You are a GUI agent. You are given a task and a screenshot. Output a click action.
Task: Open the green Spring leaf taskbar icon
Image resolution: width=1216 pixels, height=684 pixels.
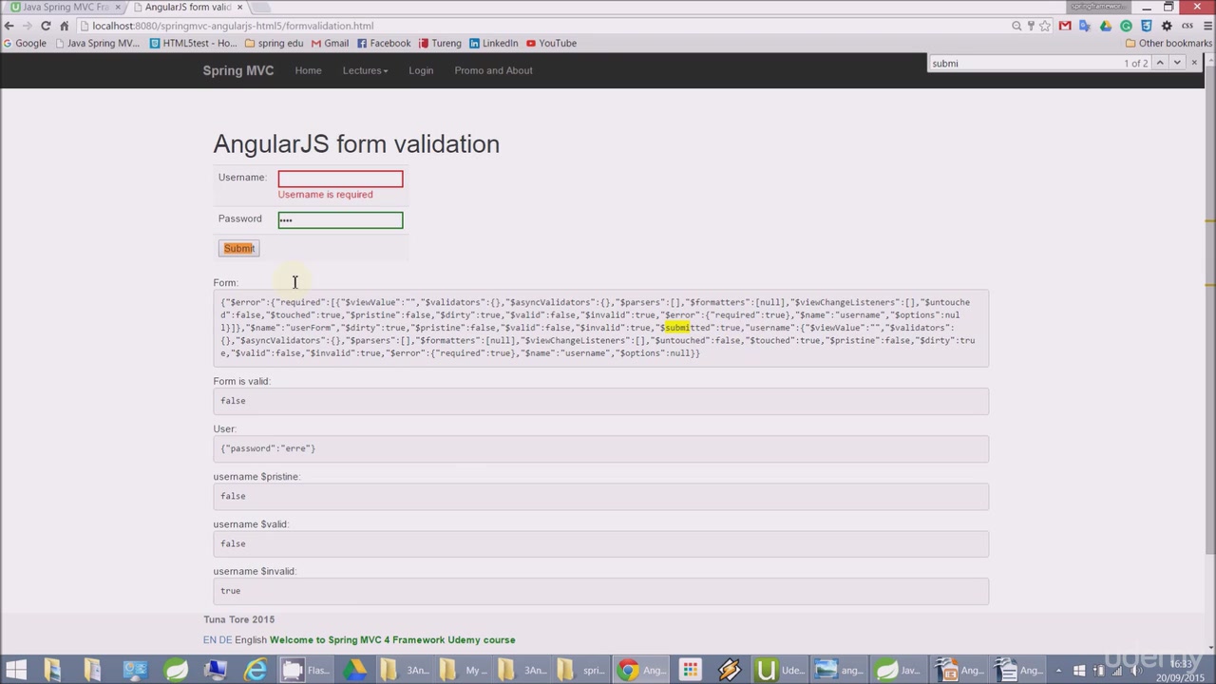(x=176, y=670)
